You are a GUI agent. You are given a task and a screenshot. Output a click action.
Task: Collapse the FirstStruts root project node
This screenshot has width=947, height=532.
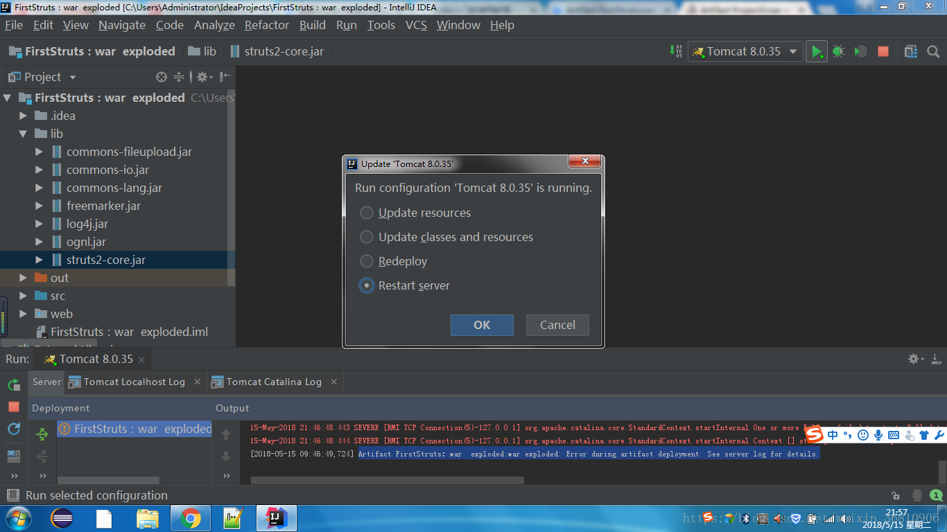tap(8, 98)
